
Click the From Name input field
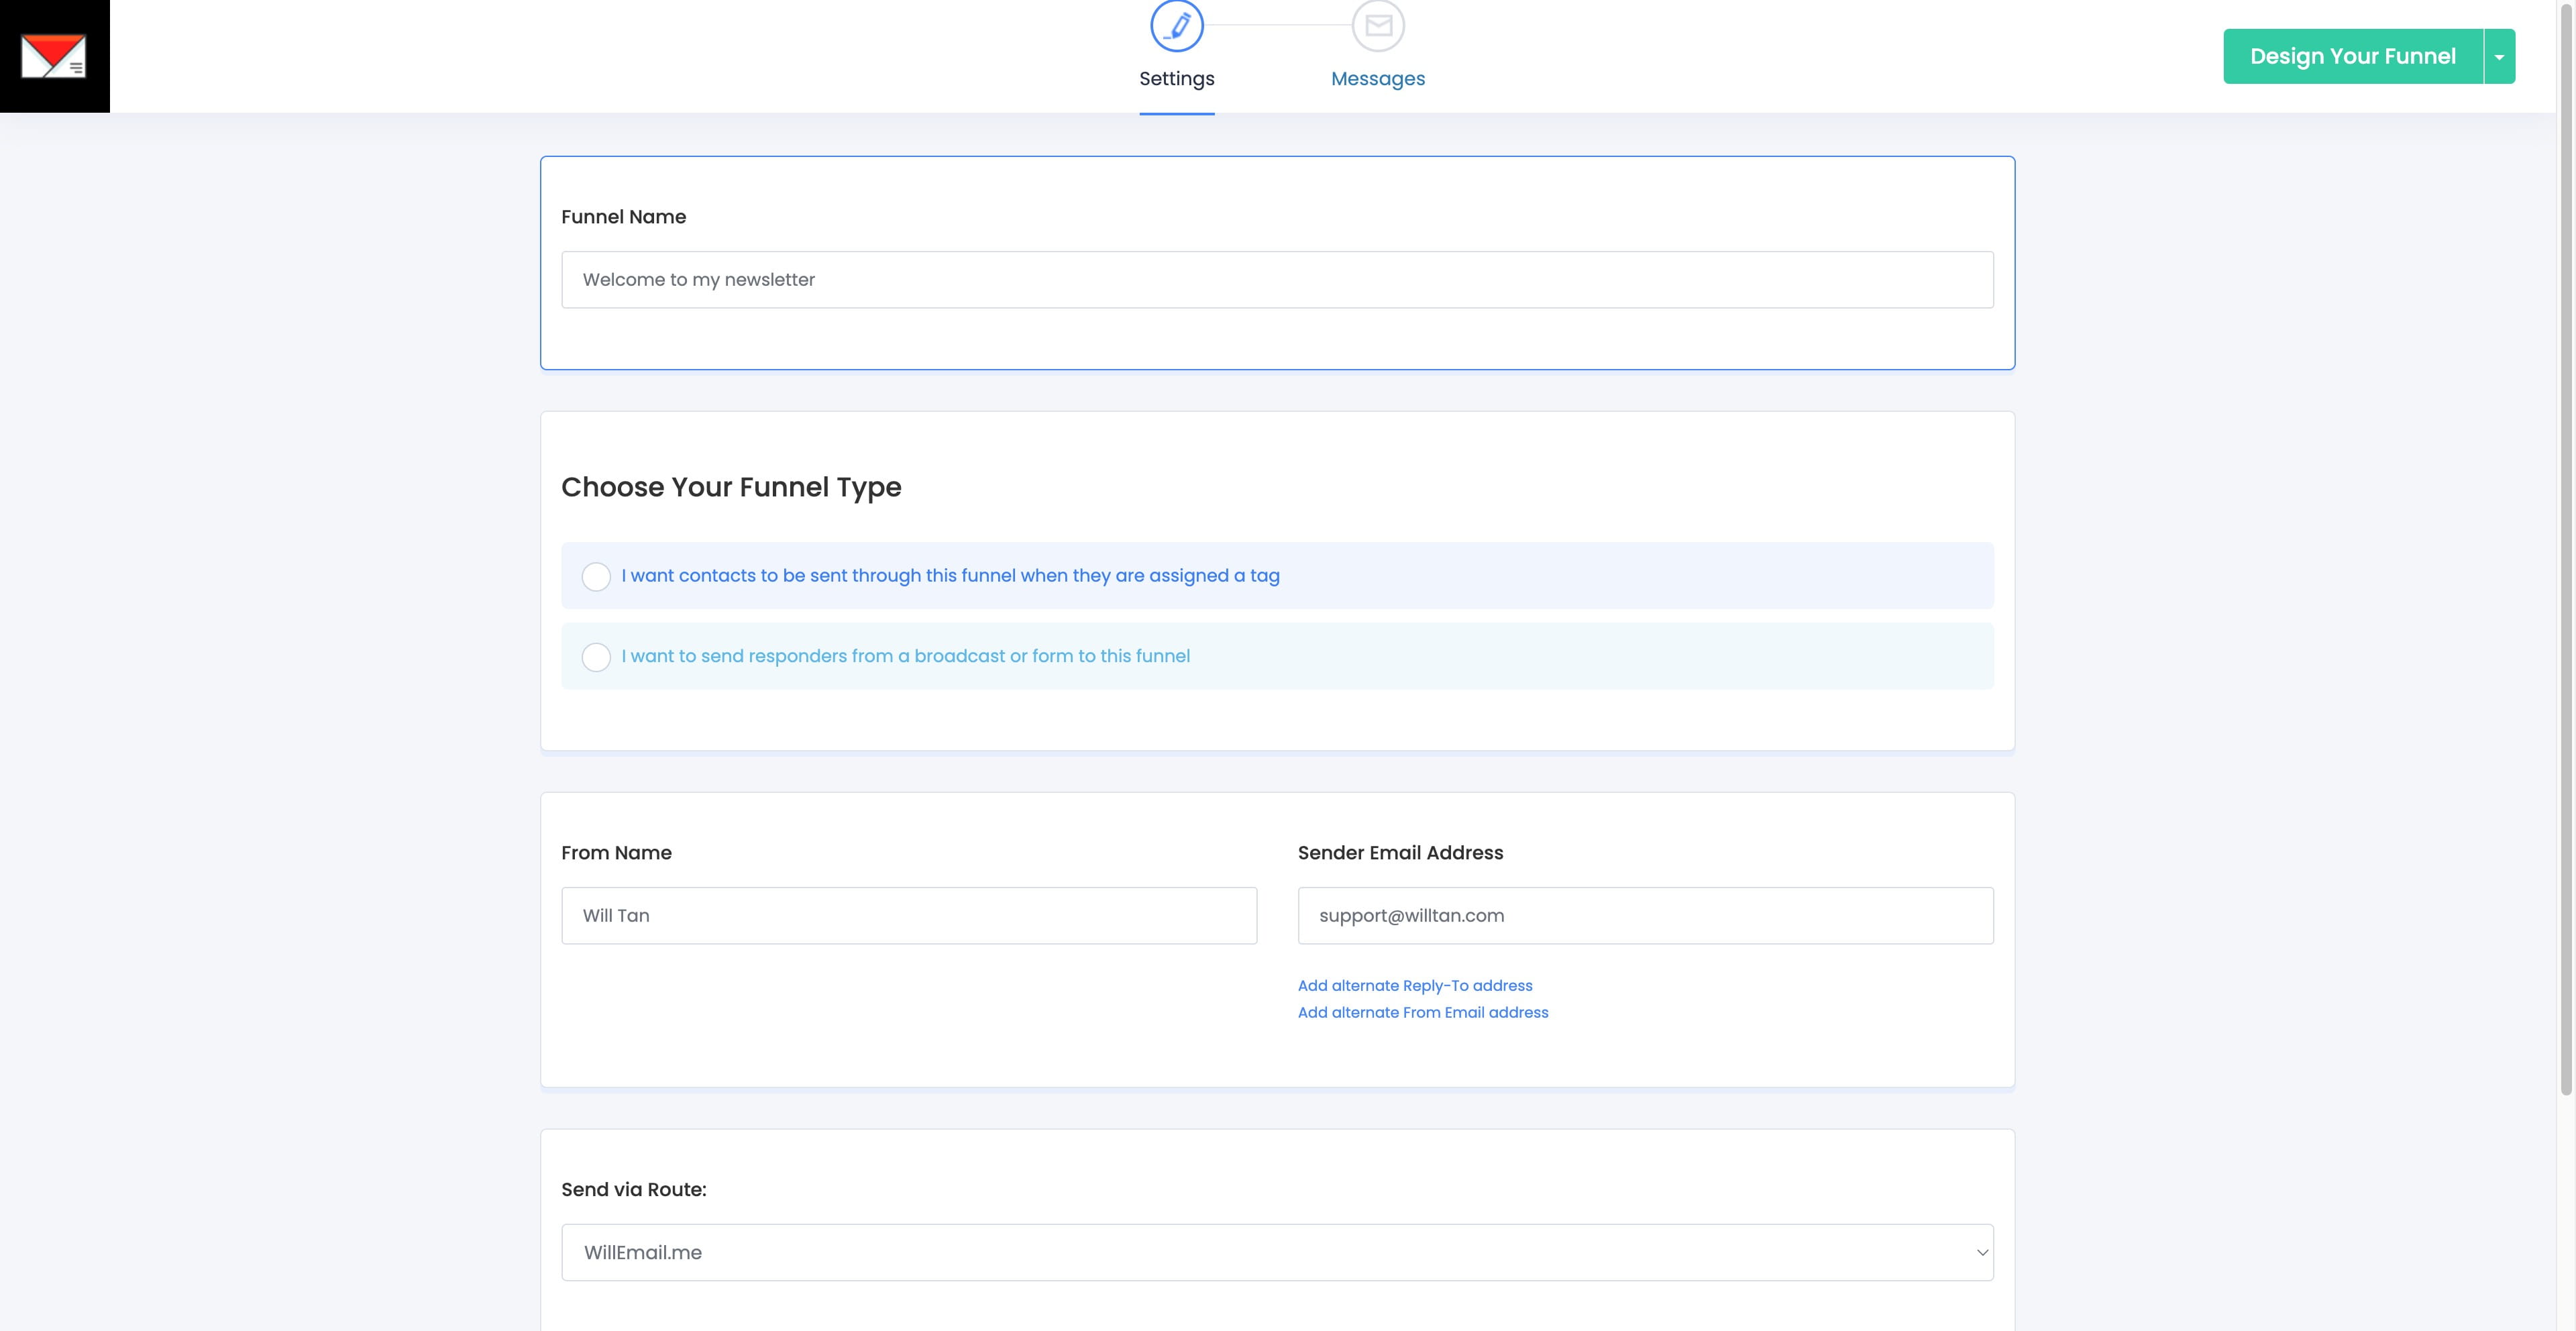click(908, 916)
